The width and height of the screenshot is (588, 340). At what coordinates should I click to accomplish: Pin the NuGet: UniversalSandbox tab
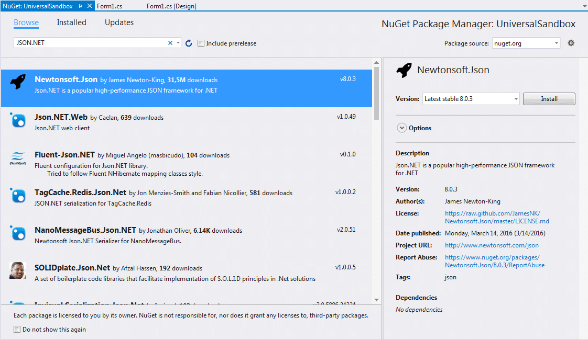tap(80, 6)
